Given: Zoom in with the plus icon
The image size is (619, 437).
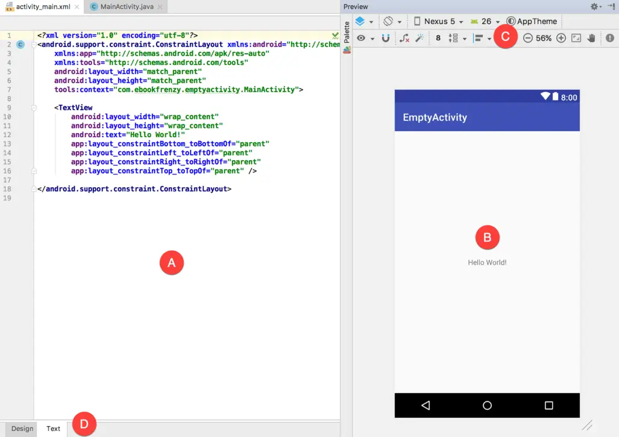Looking at the screenshot, I should tap(561, 38).
